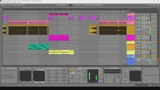Viewport: 160px width, 90px height.
Task: Click the Stop button in the transport
Action: pyautogui.click(x=70, y=5)
